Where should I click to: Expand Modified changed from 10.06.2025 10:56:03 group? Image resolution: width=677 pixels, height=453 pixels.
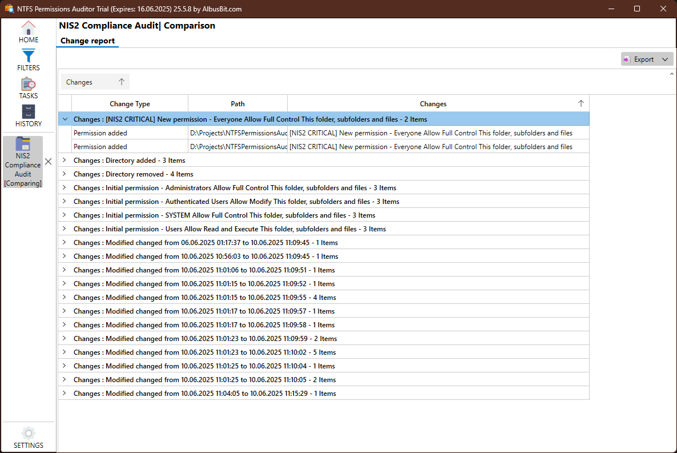[65, 256]
